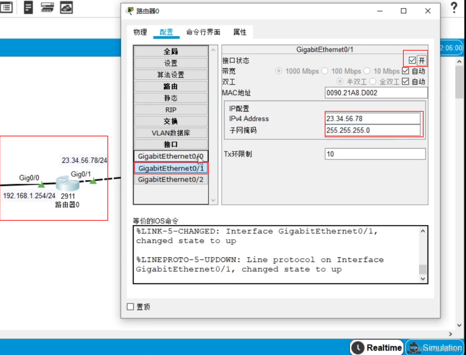
Task: Select the 10 Mbps radio button
Action: coord(367,71)
